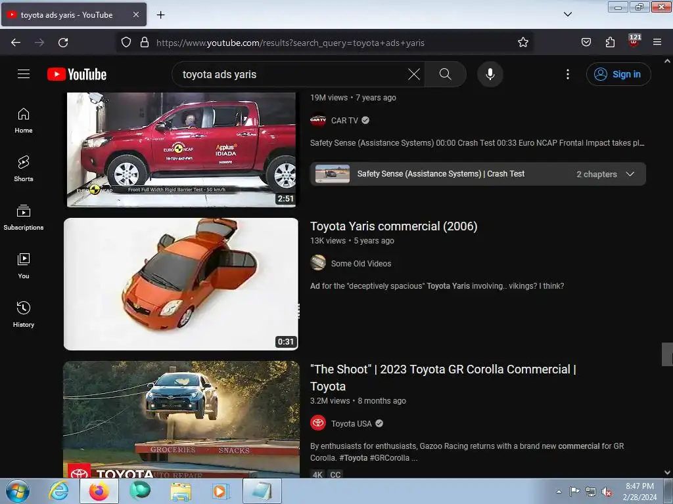Reload the page
Viewport: 673px width, 504px height.
click(x=63, y=43)
